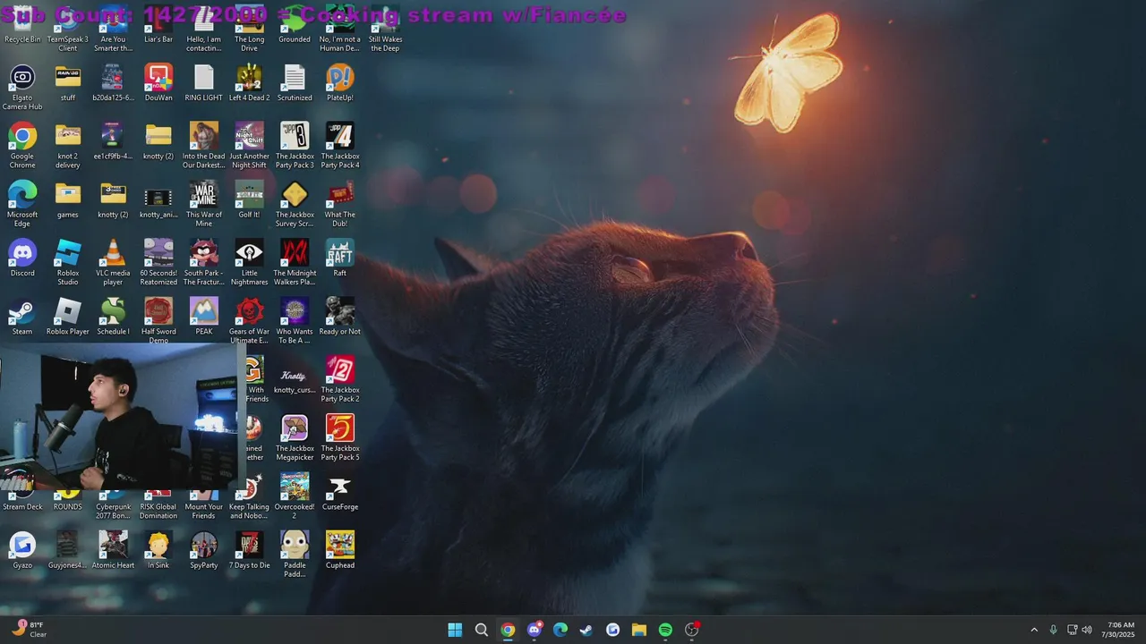Launch the Golf It! shortcut
The width and height of the screenshot is (1146, 644).
(249, 199)
